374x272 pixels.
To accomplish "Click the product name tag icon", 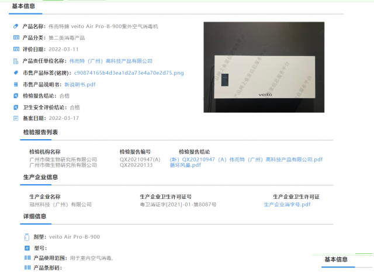I will coord(16,26).
